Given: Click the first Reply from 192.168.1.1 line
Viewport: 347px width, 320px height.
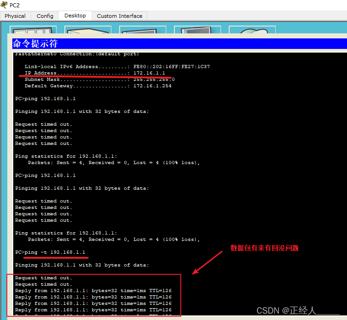Looking at the screenshot, I should pyautogui.click(x=93, y=291).
